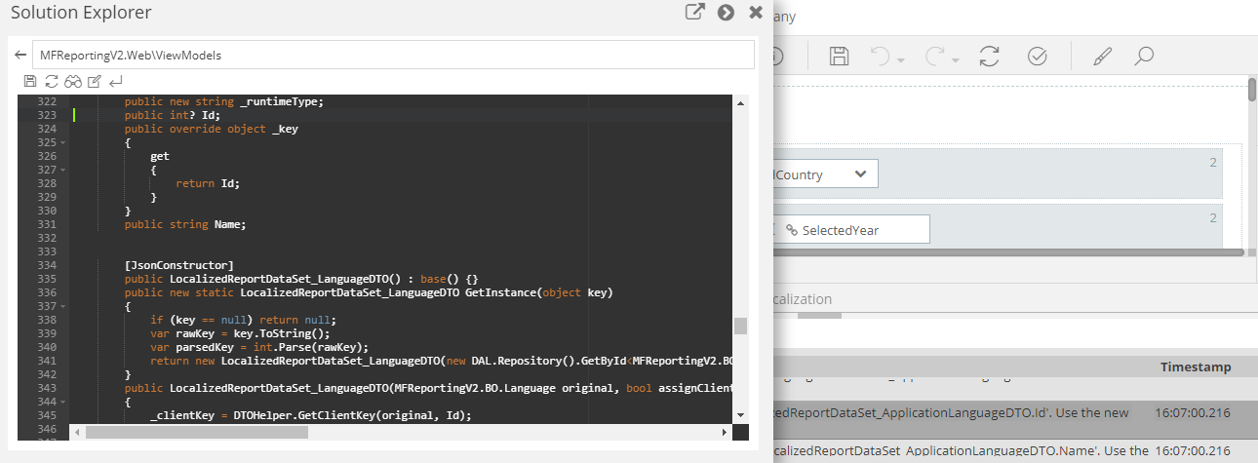Refresh the code editor contents

point(52,81)
